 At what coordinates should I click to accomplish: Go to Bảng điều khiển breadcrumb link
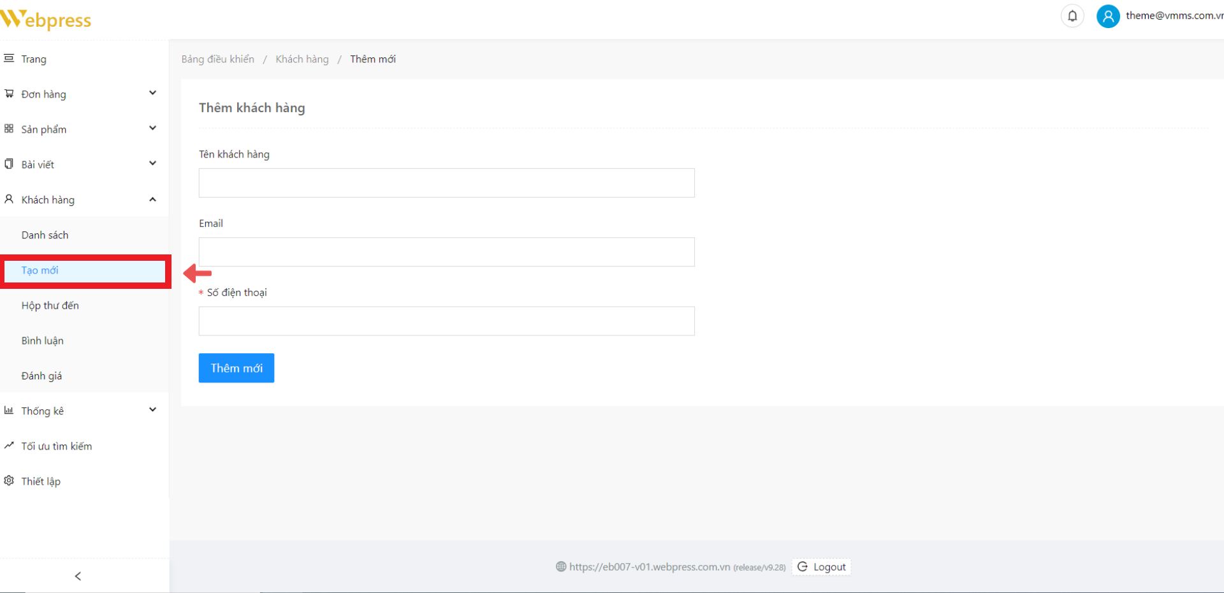click(217, 59)
